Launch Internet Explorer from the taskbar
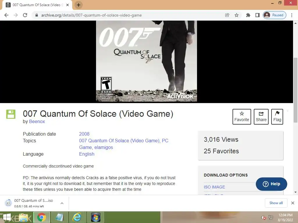Screen dimensions: 298x223 click(77, 217)
